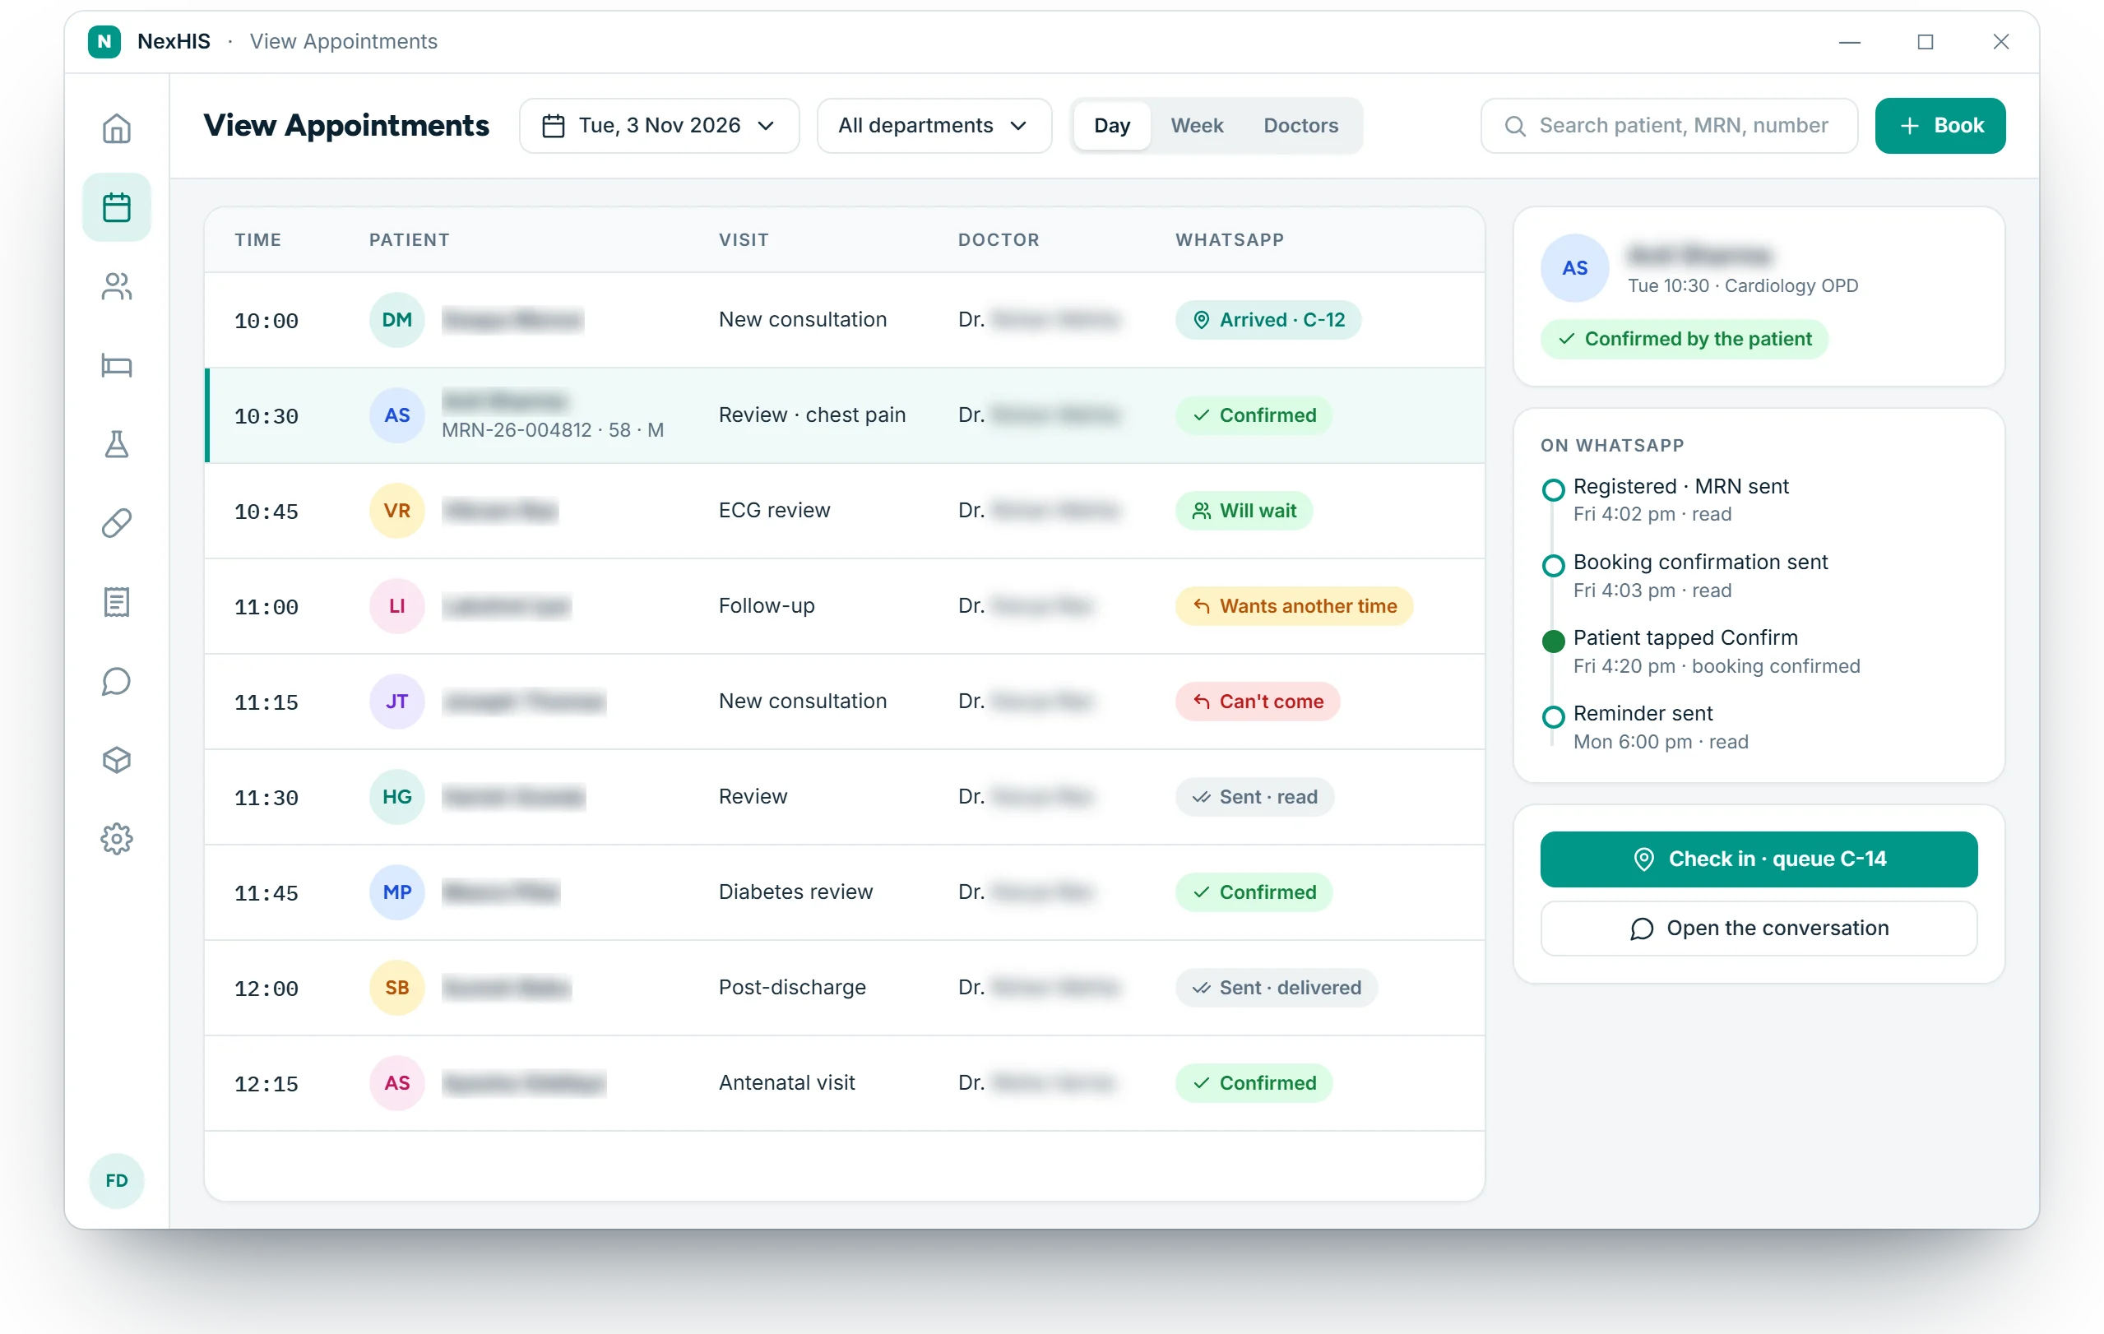Select the calendar Appointments sidebar icon
The image size is (2104, 1334).
[116, 207]
